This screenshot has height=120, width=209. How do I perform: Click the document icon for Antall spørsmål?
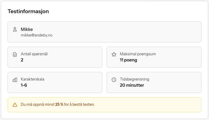pos(15,54)
